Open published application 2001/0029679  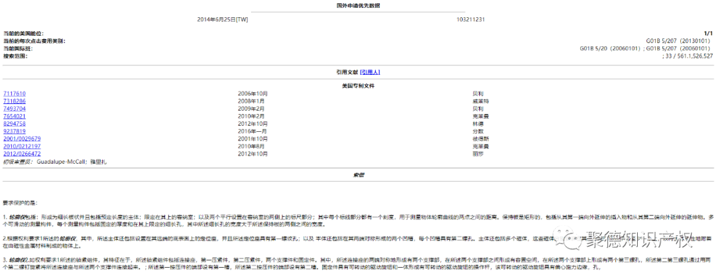coord(22,138)
